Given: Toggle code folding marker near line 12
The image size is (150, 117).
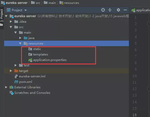Looking at the screenshot, I should (149, 89).
